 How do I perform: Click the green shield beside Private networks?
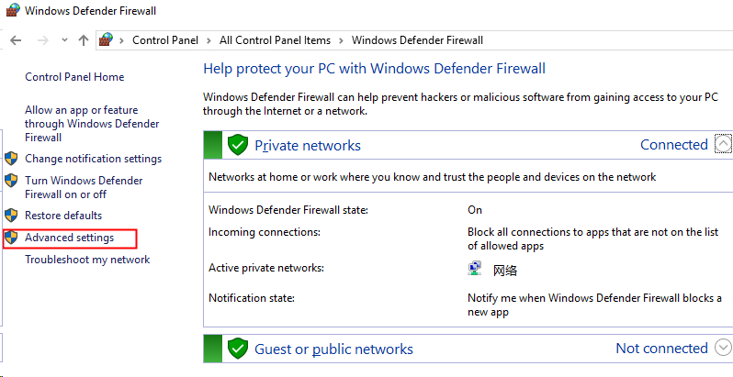[x=238, y=145]
